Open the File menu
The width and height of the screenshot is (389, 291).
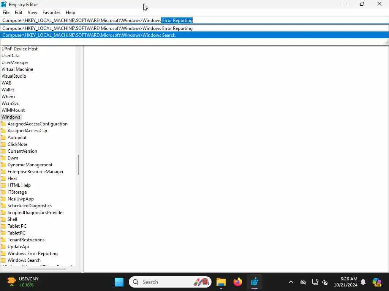click(x=6, y=13)
